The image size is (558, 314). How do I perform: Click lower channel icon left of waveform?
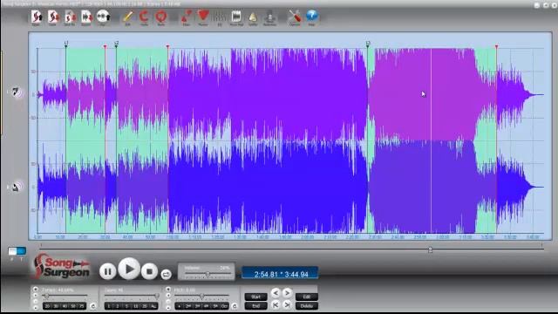click(16, 187)
